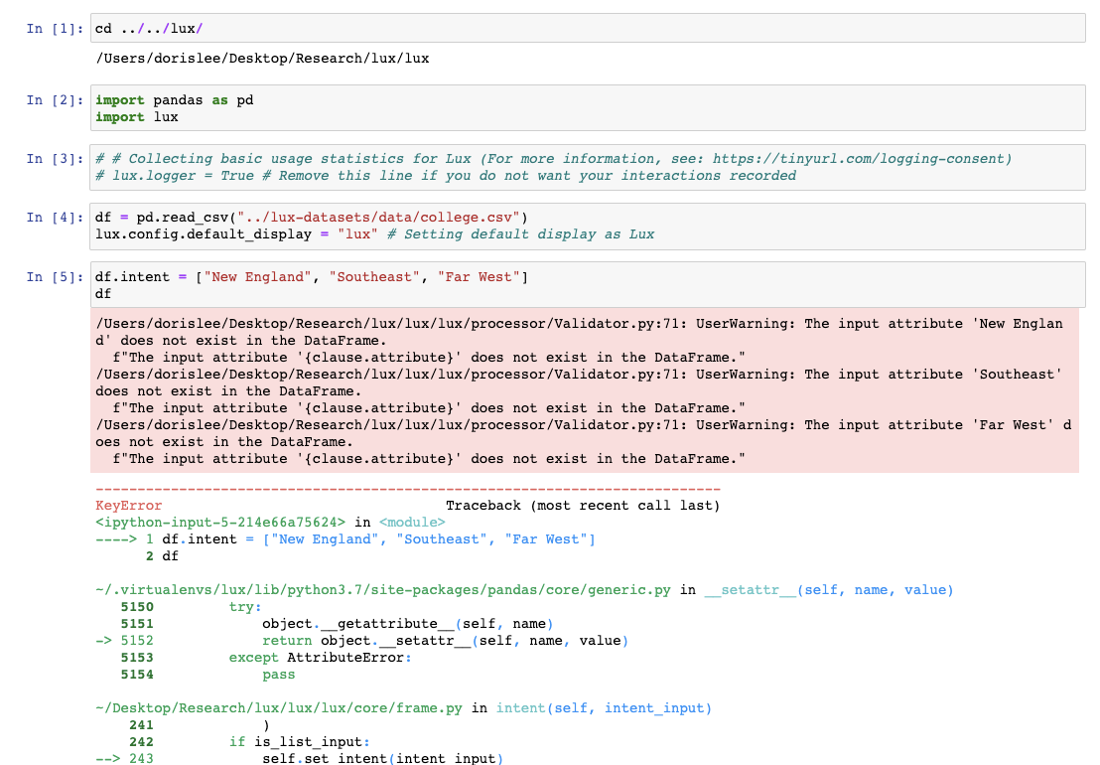Viewport: 1100px width, 765px height.
Task: Click the 'cd ../../lux/' code cell
Action: pos(588,28)
